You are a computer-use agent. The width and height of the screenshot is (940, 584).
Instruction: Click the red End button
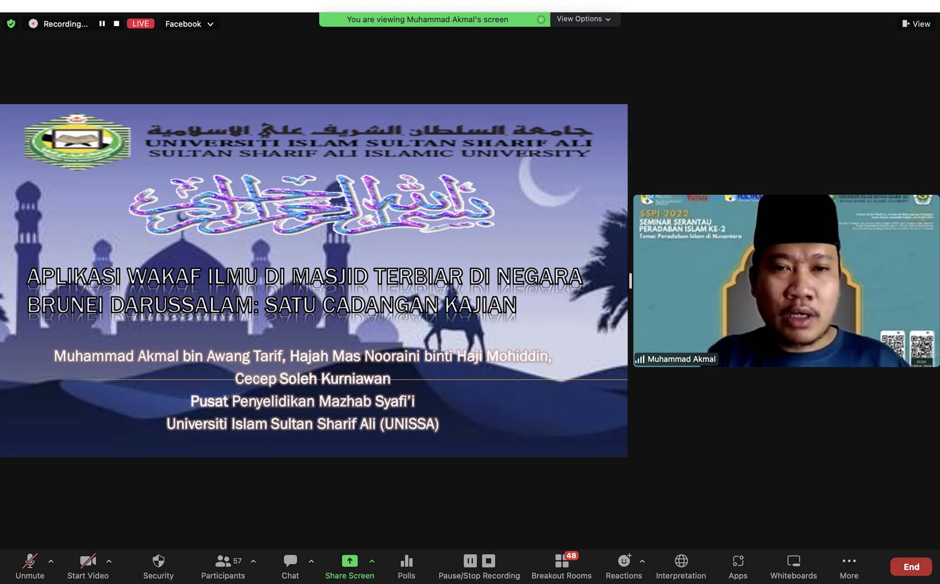(x=911, y=567)
